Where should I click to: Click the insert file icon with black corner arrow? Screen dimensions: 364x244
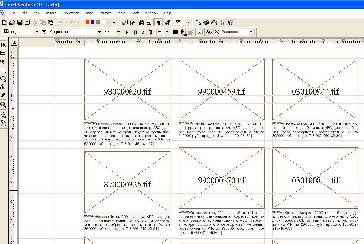tap(183, 32)
